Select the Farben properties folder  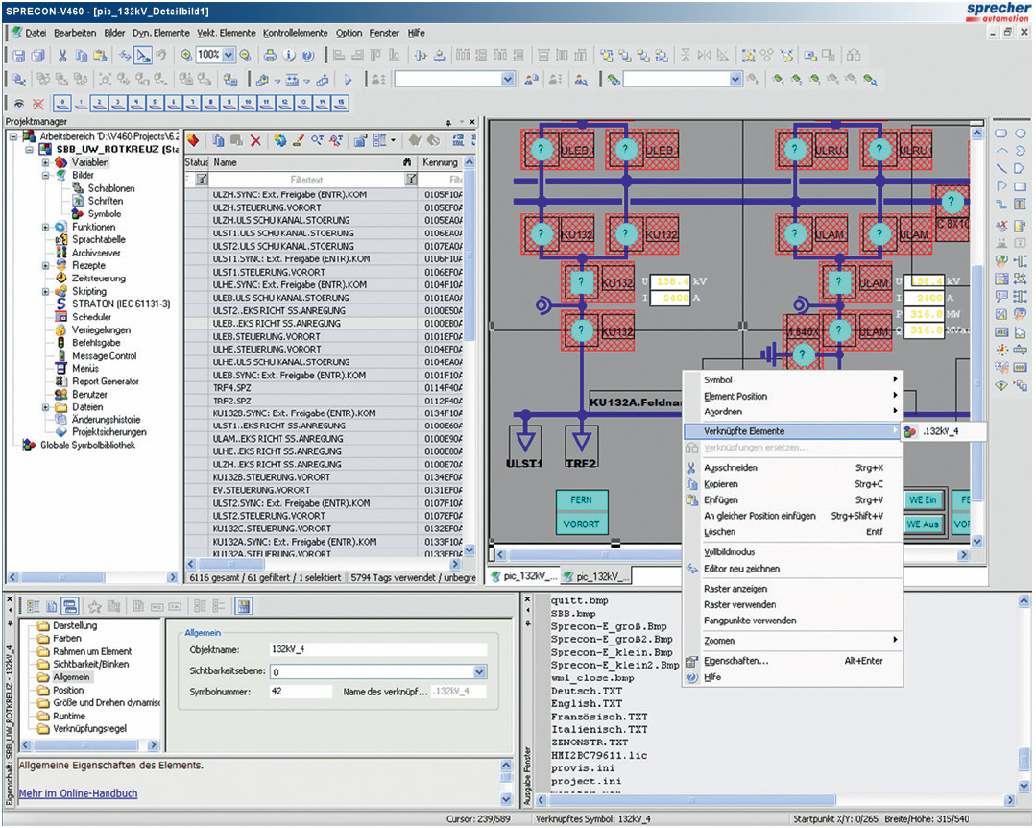tap(67, 639)
